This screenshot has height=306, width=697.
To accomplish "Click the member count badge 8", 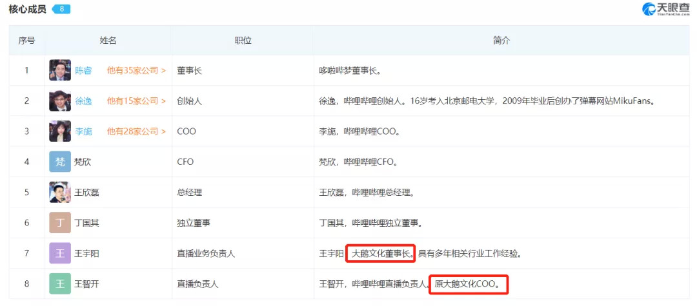I will (x=61, y=9).
